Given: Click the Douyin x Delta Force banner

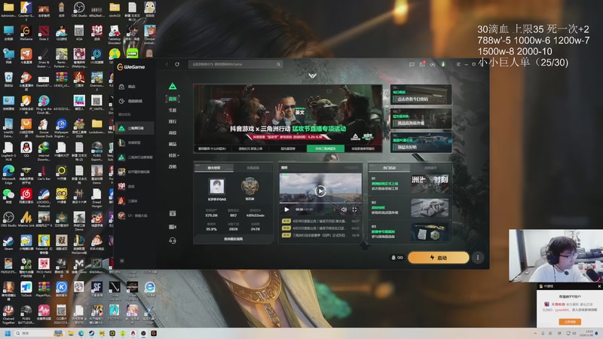Looking at the screenshot, I should [x=288, y=115].
